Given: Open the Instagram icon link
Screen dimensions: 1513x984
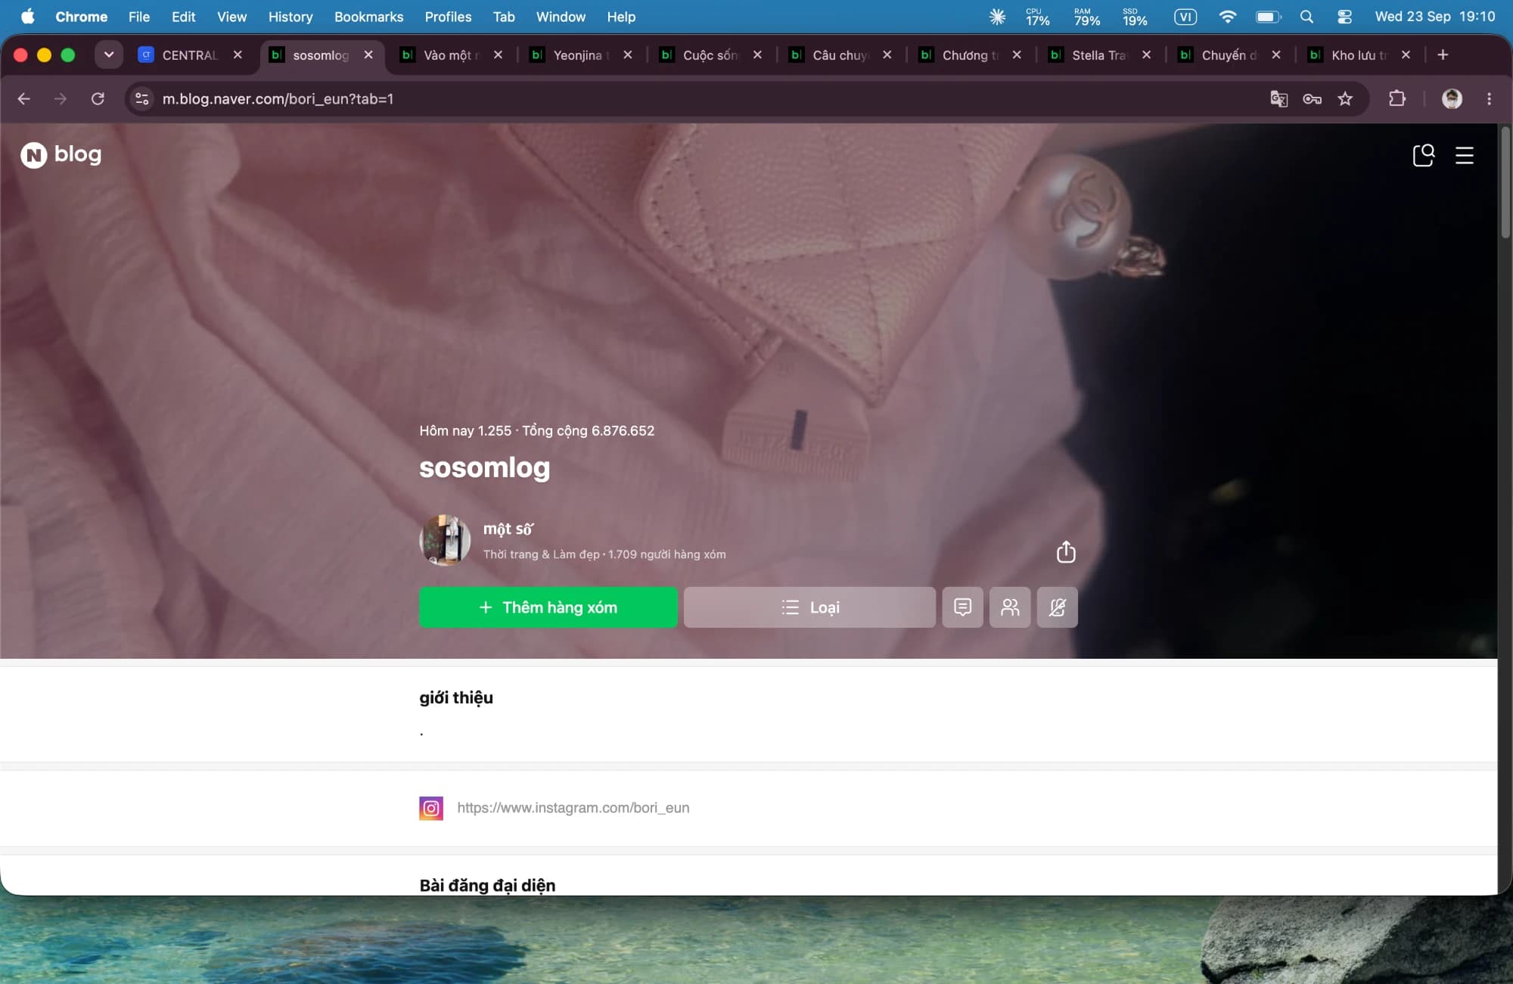Looking at the screenshot, I should [431, 808].
